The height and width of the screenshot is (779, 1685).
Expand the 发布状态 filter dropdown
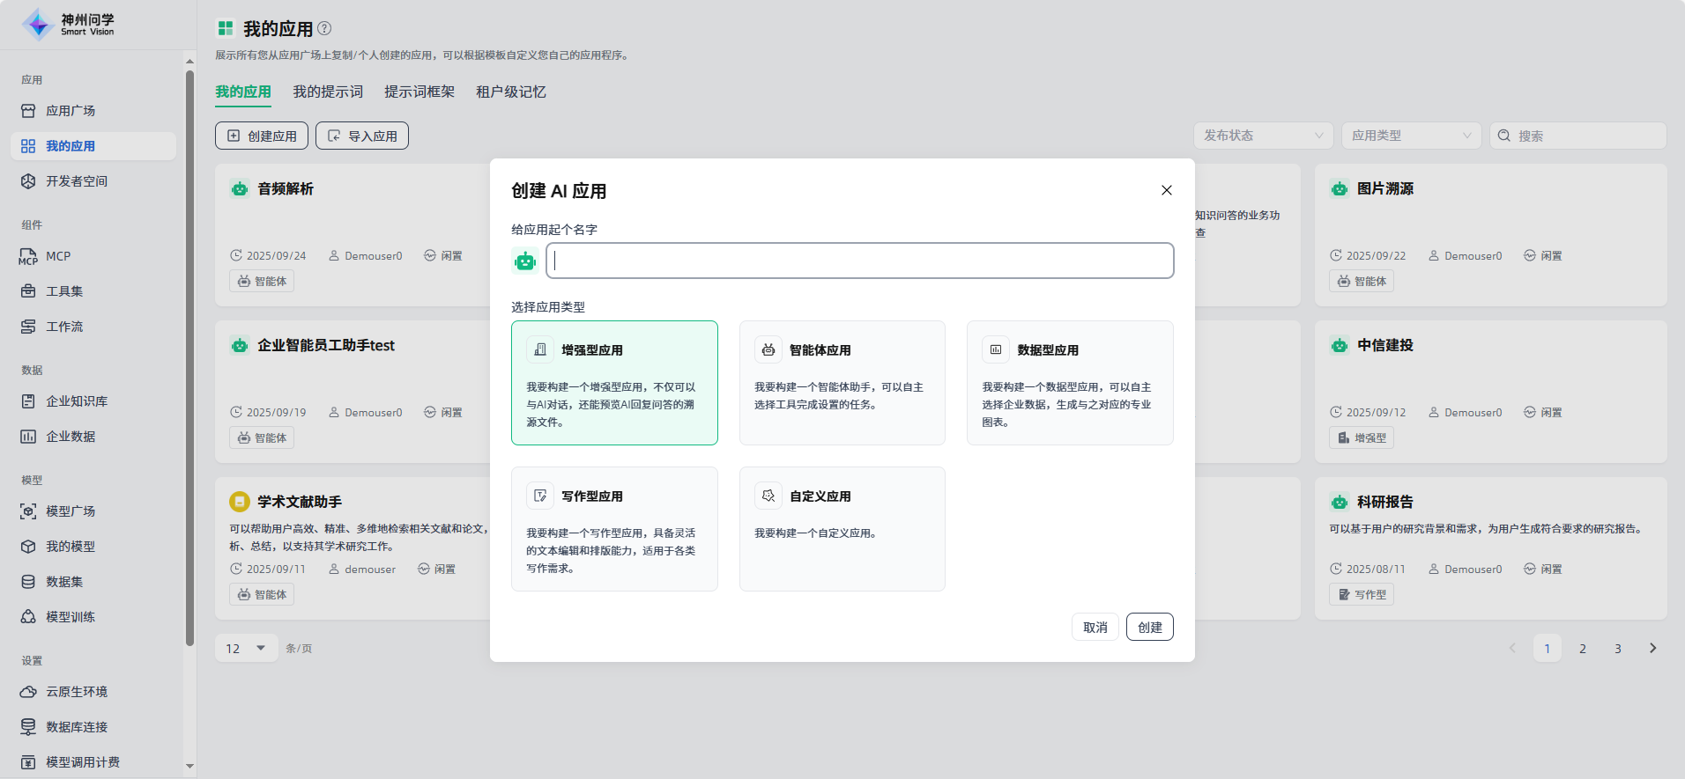(1263, 136)
